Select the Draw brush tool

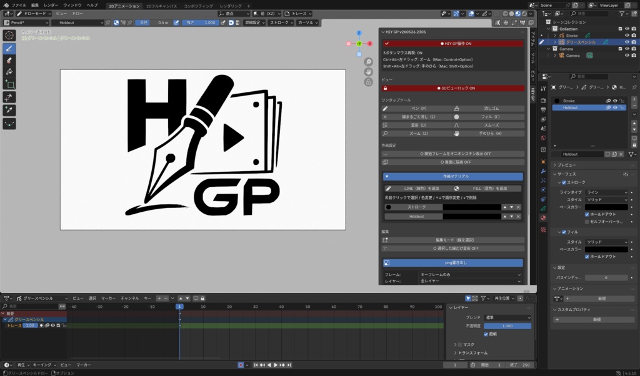[x=9, y=49]
